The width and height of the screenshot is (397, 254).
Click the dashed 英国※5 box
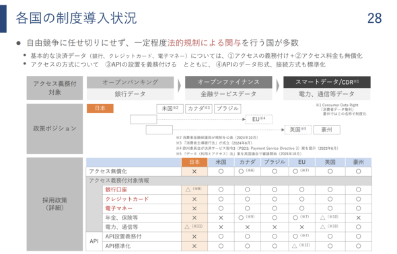click(297, 130)
